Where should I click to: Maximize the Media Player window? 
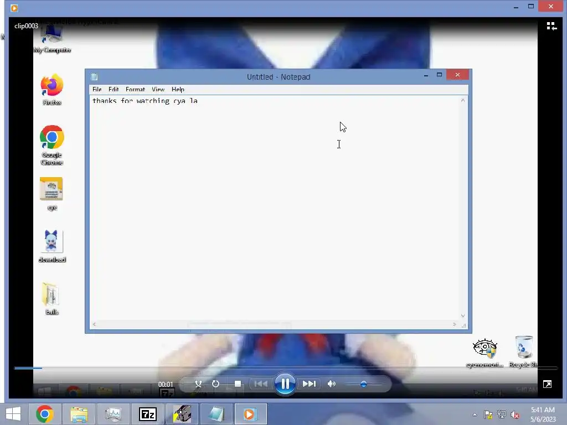(531, 6)
